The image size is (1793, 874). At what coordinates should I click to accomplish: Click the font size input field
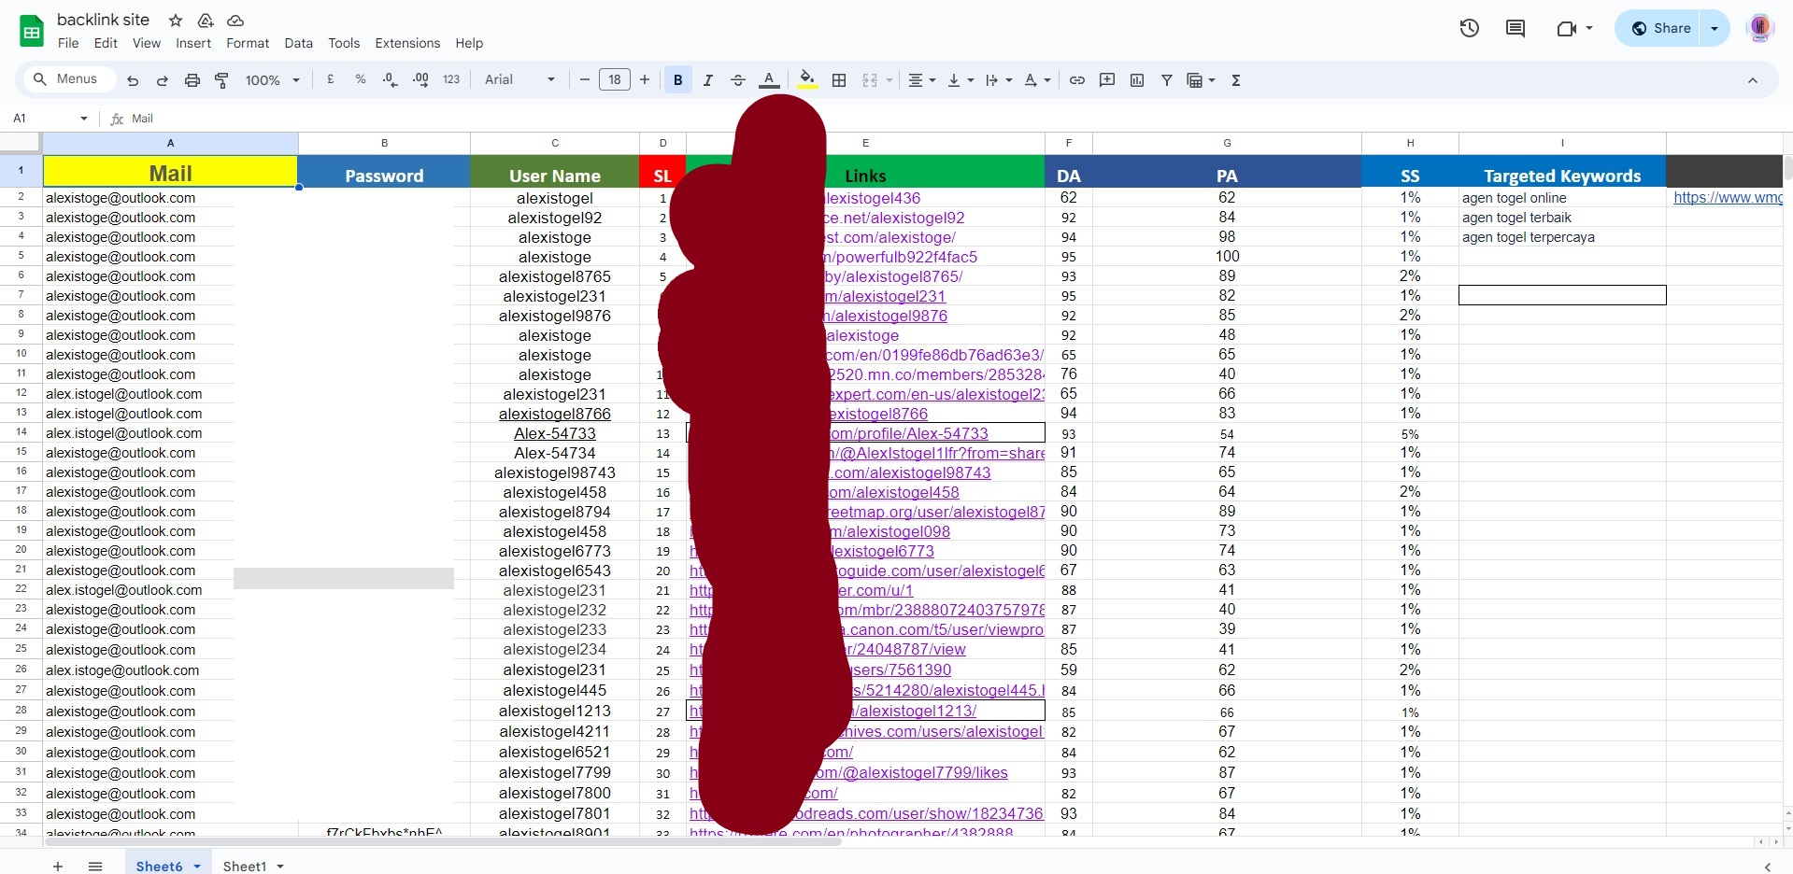[615, 80]
